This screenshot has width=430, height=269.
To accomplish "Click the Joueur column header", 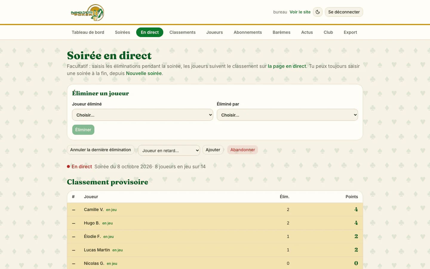I will coord(91,197).
